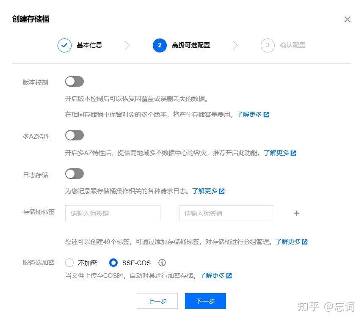Screen dimensions: 364x321
Task: Click the 下一步 button
Action: click(205, 301)
